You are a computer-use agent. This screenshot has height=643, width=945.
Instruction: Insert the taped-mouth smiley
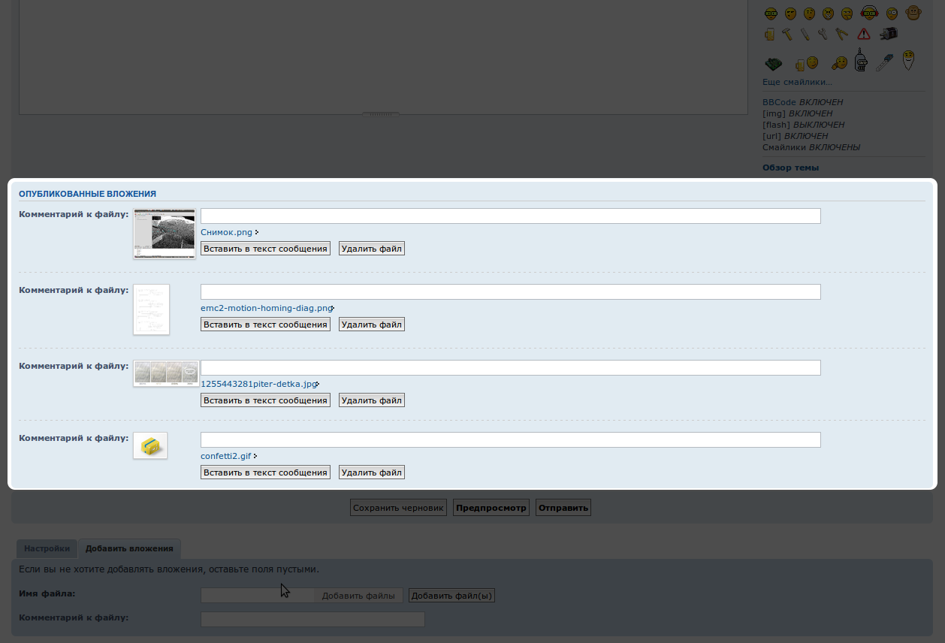[828, 14]
